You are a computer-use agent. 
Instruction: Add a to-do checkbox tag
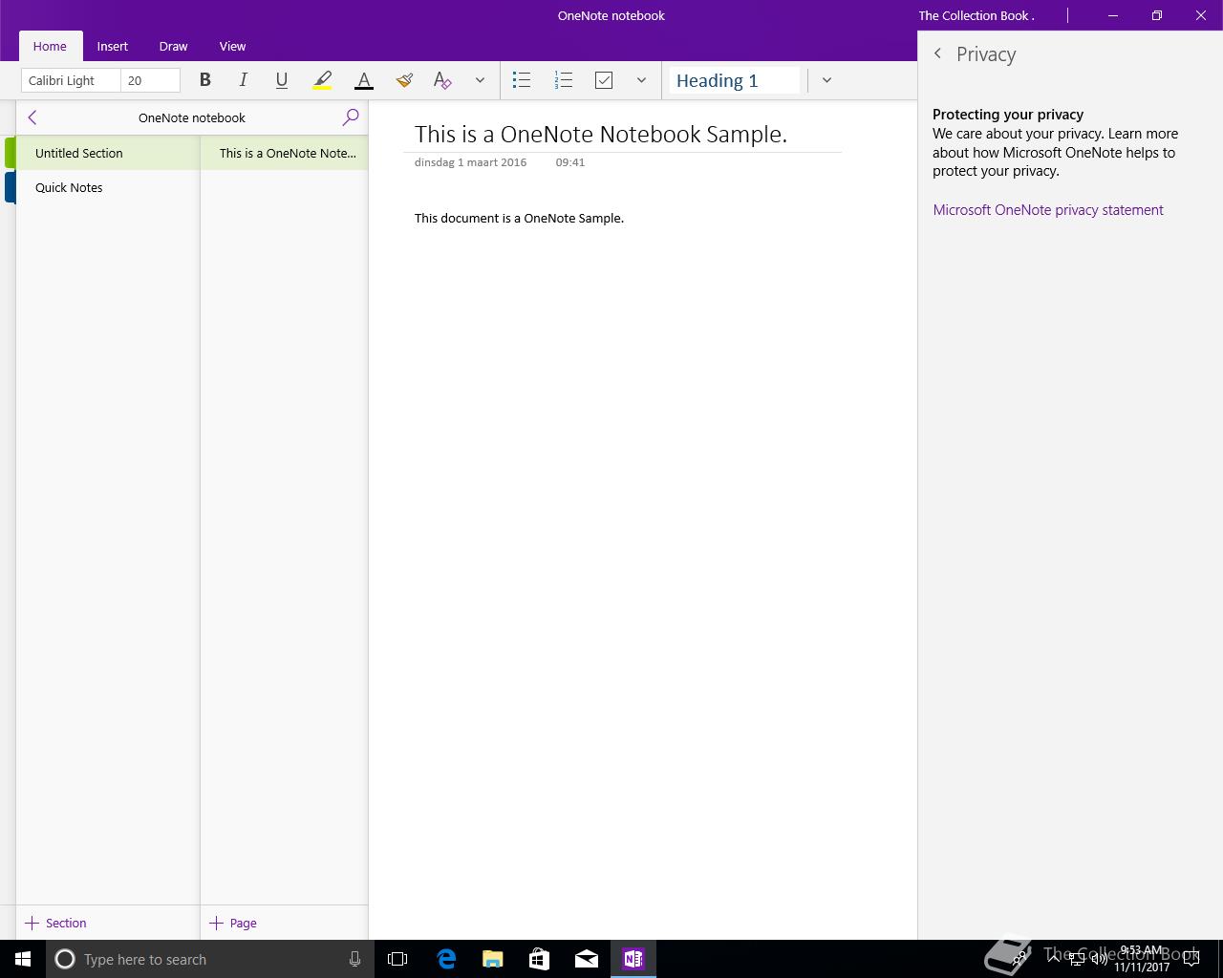[x=604, y=80]
